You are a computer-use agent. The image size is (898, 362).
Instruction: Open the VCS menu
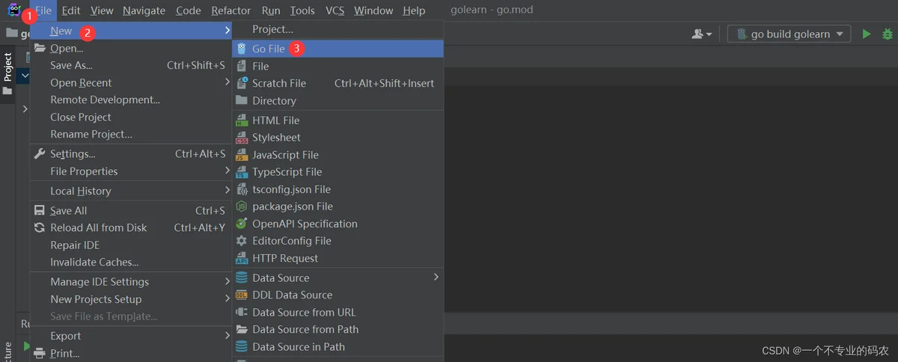click(x=335, y=10)
